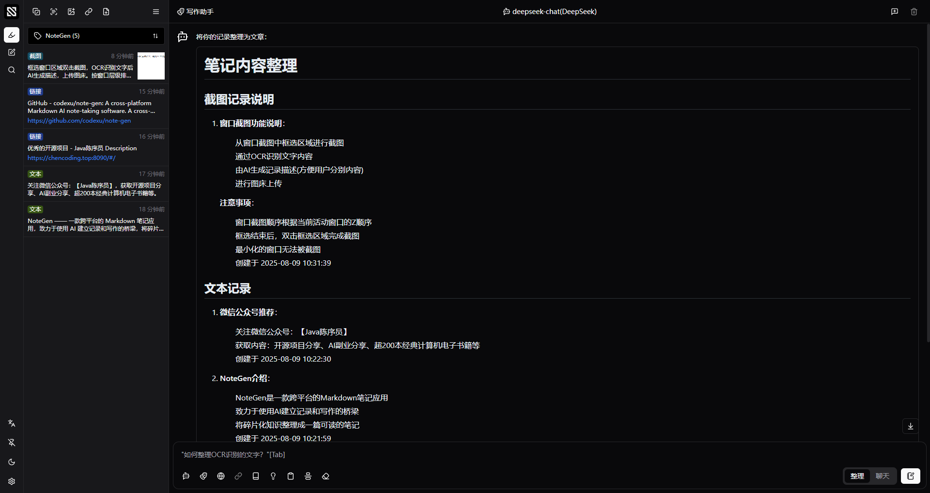Select the 整理 organize mode tab
930x493 pixels.
(857, 476)
